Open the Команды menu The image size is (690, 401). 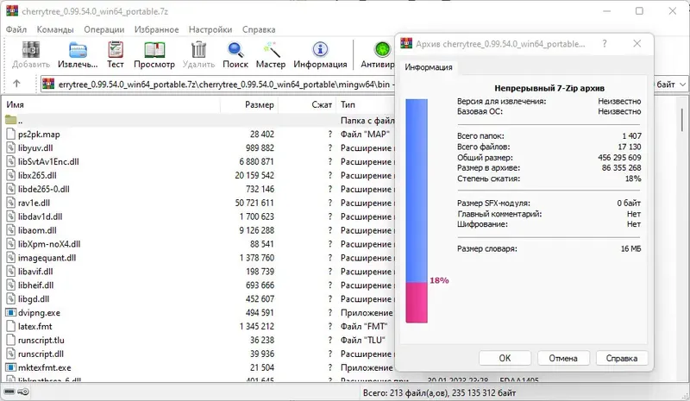[x=55, y=29]
